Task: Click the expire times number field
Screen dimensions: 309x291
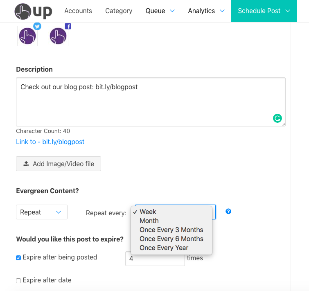Action: pyautogui.click(x=155, y=259)
